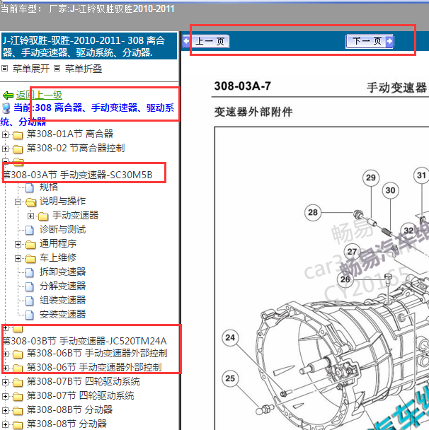This screenshot has height=430, width=429.
Task: Click part callout number 29 in diagram
Action: click(371, 178)
